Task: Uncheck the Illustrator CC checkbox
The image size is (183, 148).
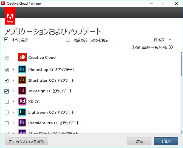Action: pos(7,81)
